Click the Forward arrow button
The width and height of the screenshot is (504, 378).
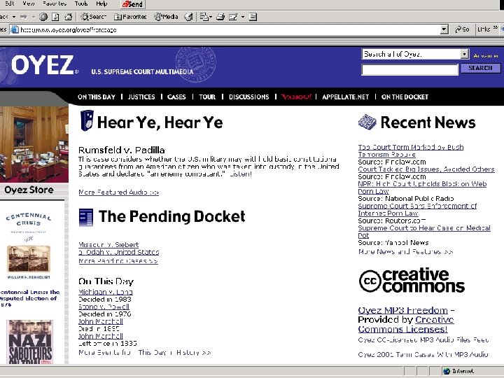point(24,17)
